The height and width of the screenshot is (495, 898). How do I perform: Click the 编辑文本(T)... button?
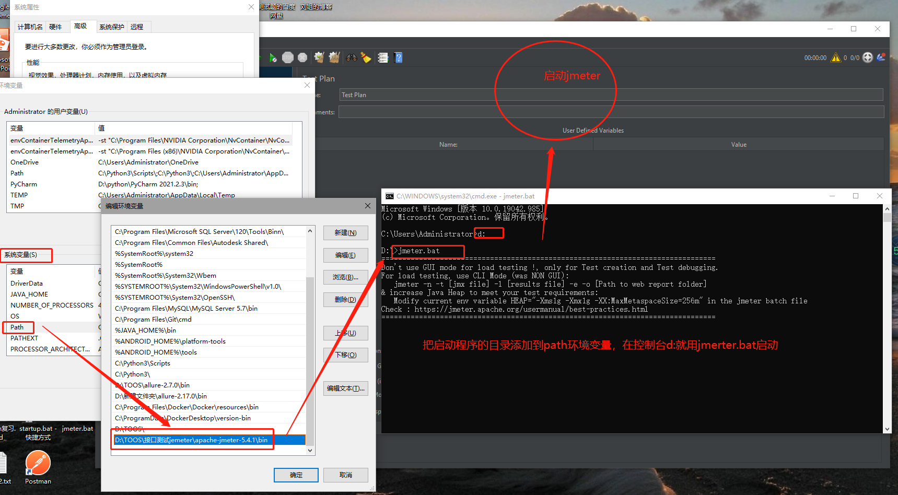pyautogui.click(x=346, y=388)
